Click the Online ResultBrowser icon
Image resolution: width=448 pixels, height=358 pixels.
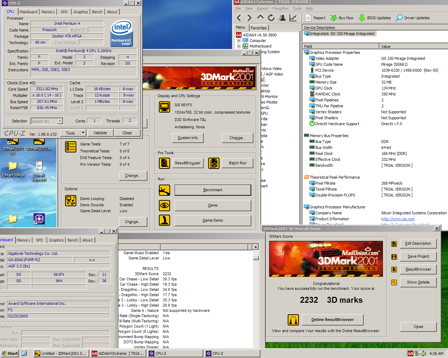click(x=293, y=320)
